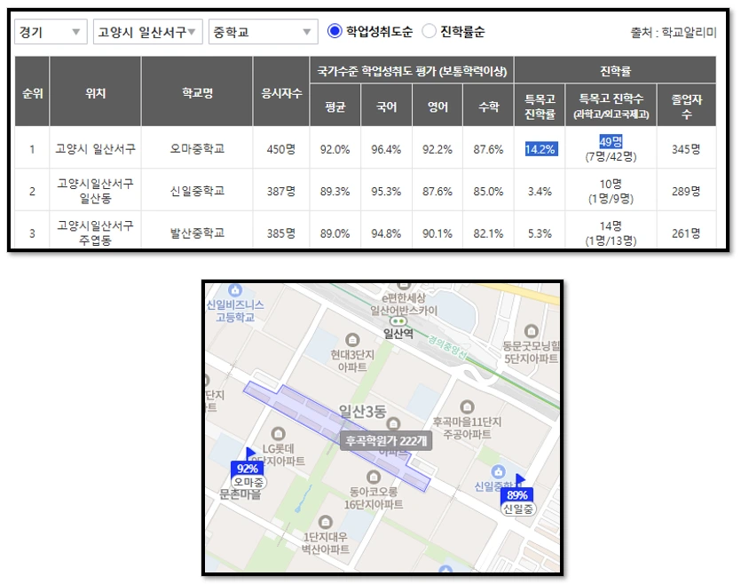
Task: Click the 영어 column header
Action: [x=438, y=106]
